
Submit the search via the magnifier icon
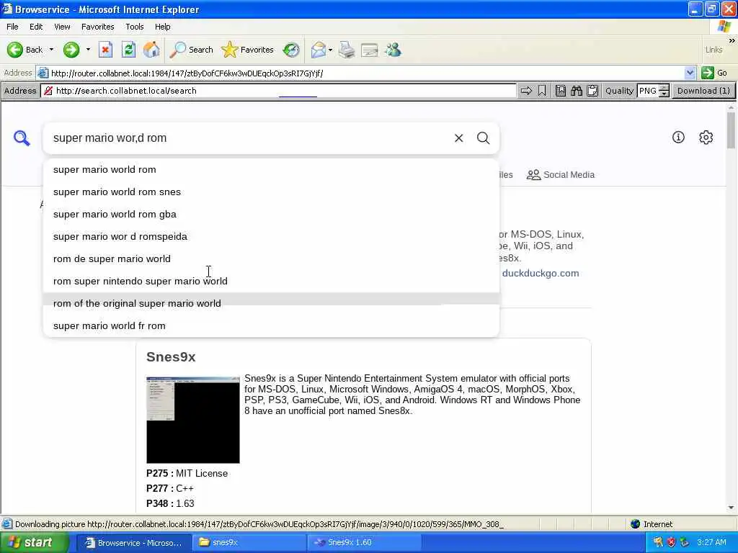[x=484, y=138]
